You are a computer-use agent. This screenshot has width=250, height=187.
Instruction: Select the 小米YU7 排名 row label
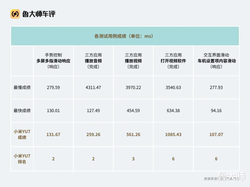(x=22, y=159)
